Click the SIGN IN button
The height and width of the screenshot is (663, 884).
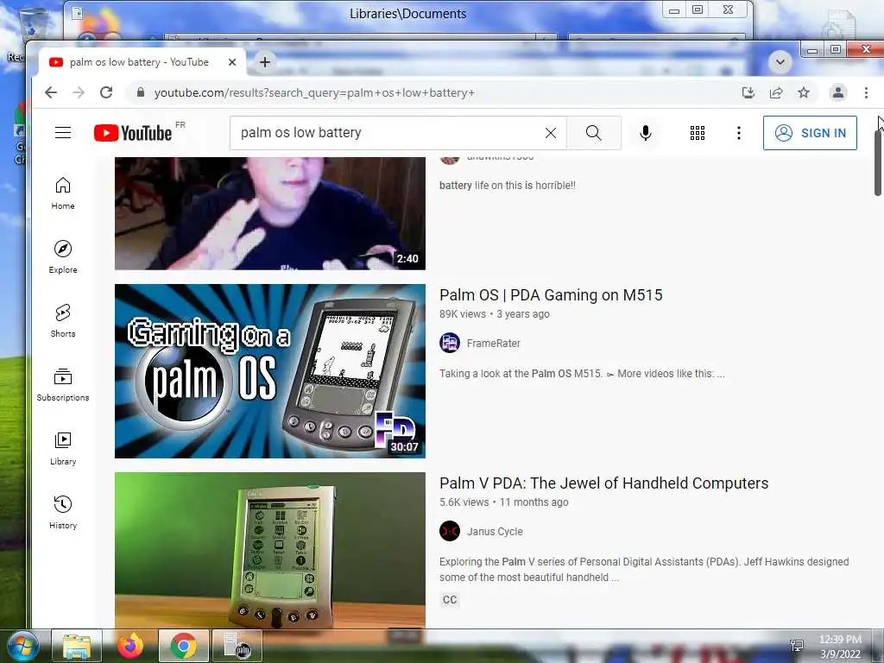pos(810,133)
